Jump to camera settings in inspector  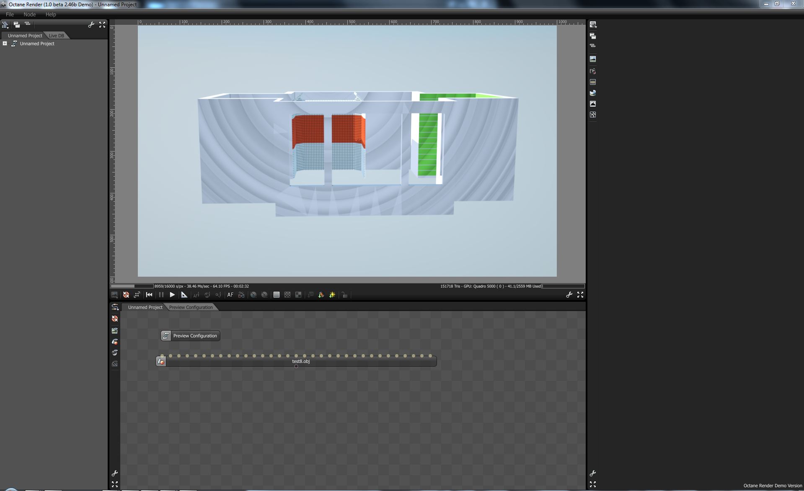(593, 71)
